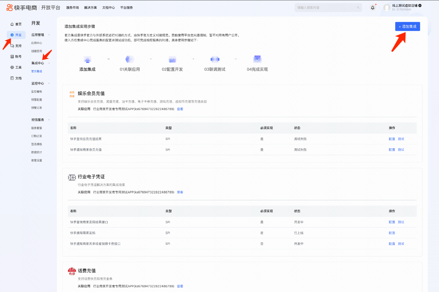This screenshot has width=439, height=292.
Task: Click 配置 for 快手查询商家发码结果接口
Action: [392, 222]
